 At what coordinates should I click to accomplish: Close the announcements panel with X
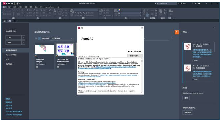[214, 27]
